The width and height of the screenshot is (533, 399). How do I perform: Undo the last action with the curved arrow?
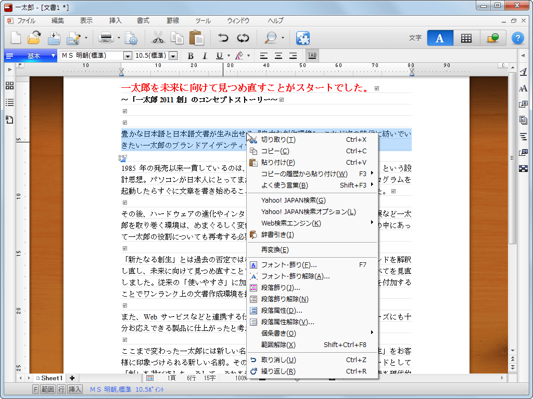[223, 37]
